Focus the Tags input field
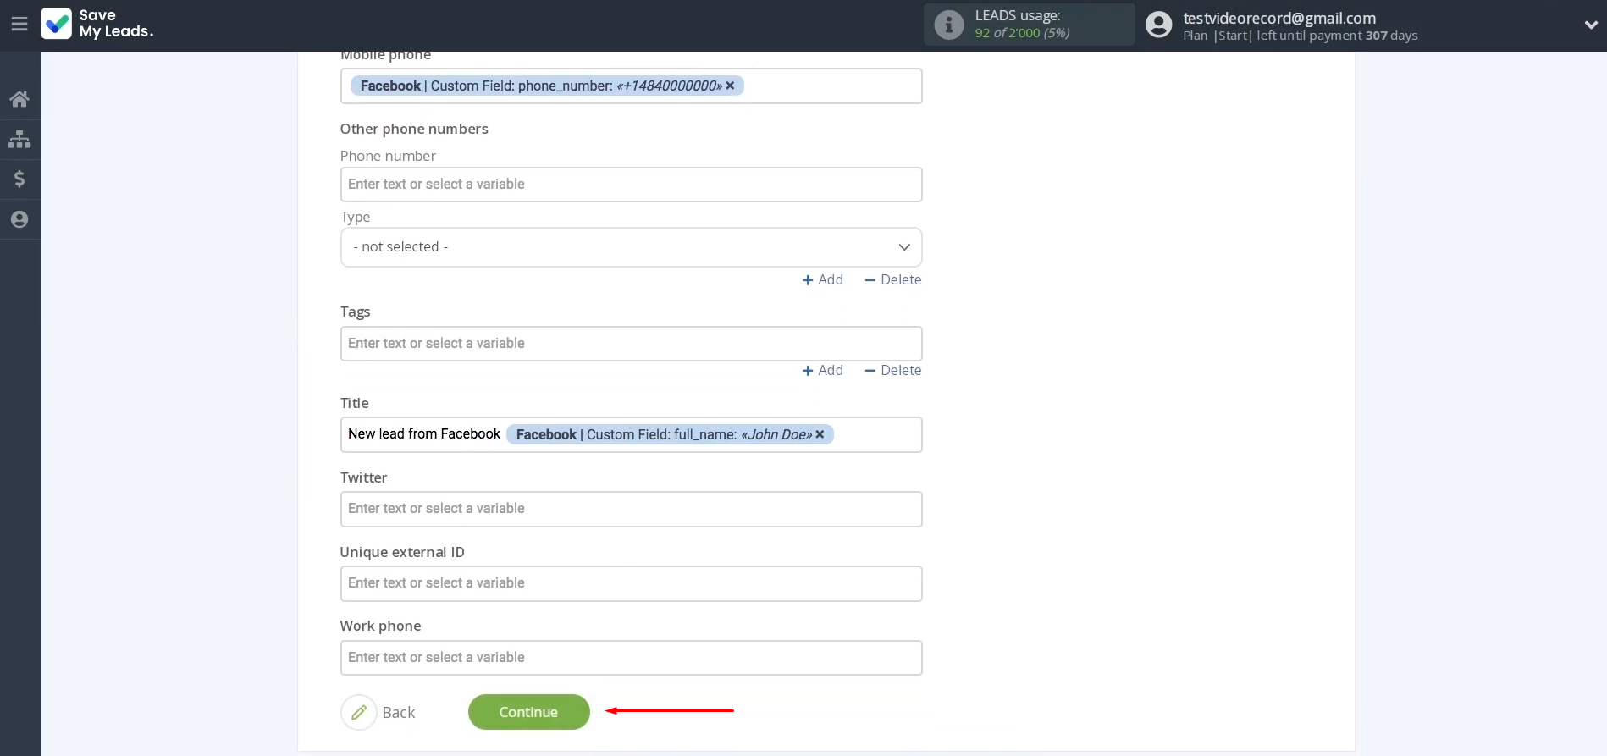The image size is (1607, 756). (631, 344)
